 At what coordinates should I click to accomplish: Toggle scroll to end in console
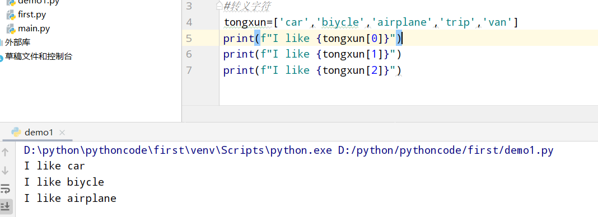click(x=6, y=206)
